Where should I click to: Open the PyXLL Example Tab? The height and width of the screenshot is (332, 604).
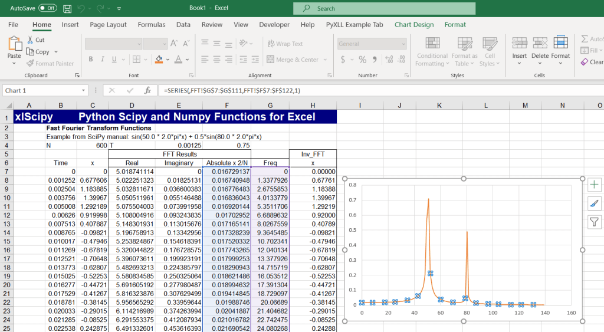(x=354, y=25)
